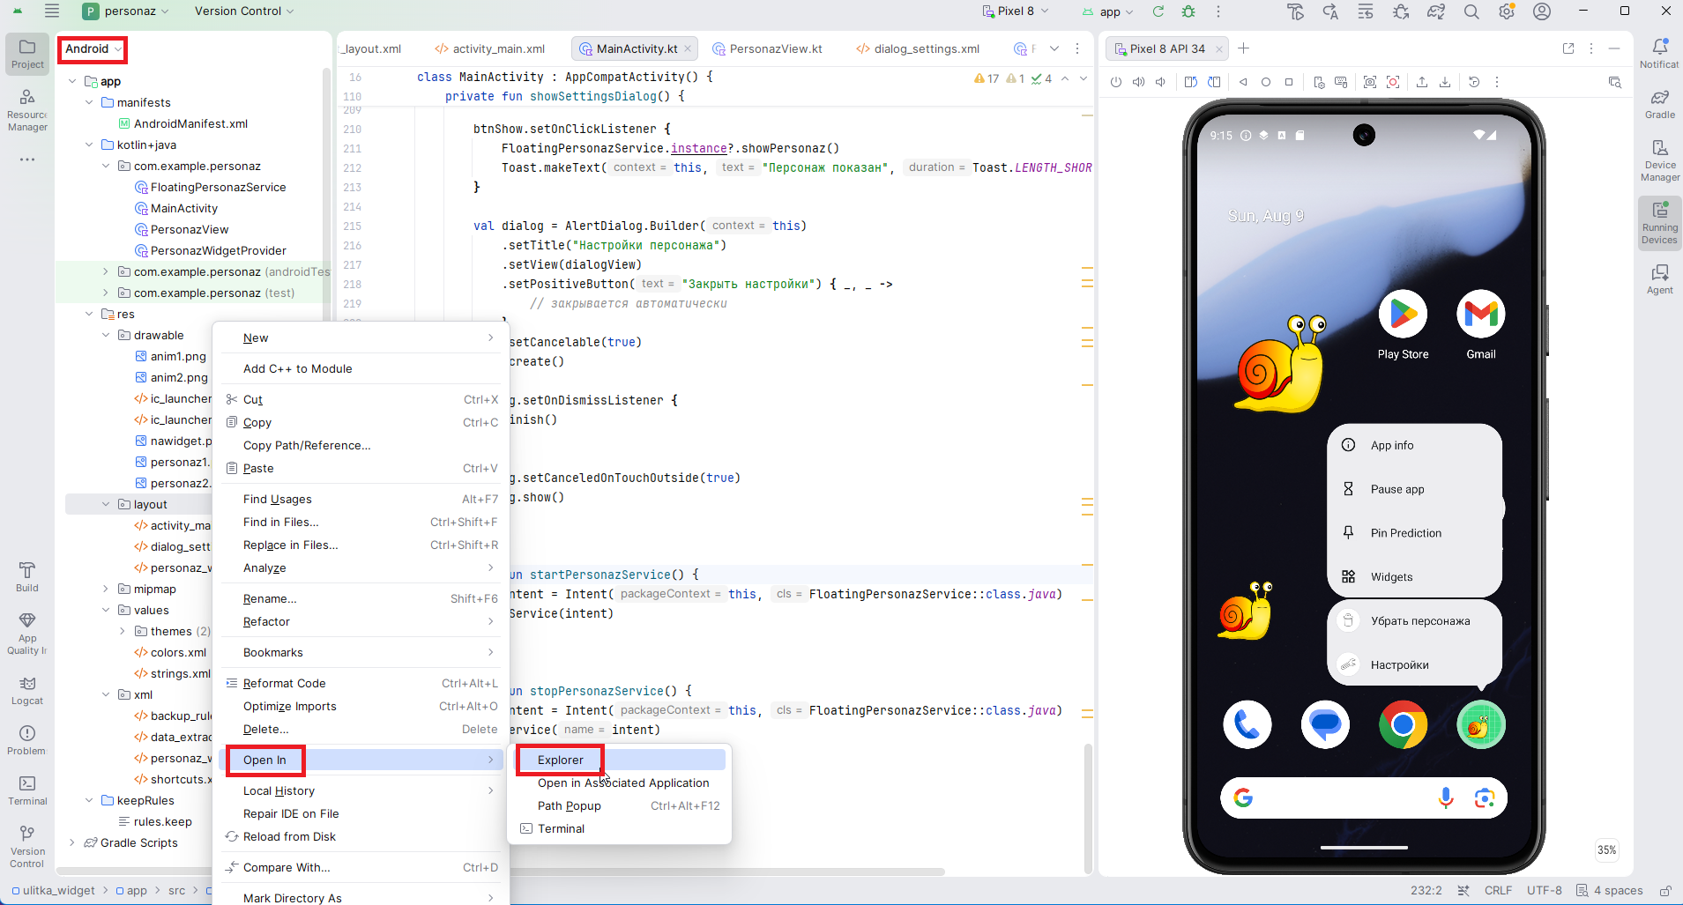Collapse the manifests folder
Viewport: 1683px width, 905px height.
pos(89,103)
